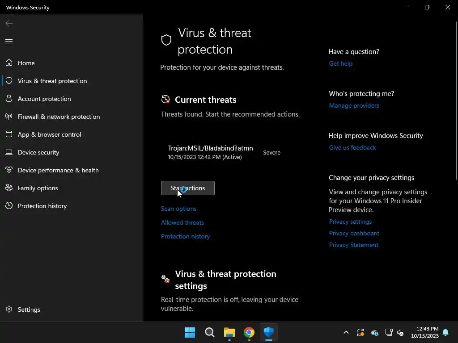Click the Severe threat level label

pos(271,153)
